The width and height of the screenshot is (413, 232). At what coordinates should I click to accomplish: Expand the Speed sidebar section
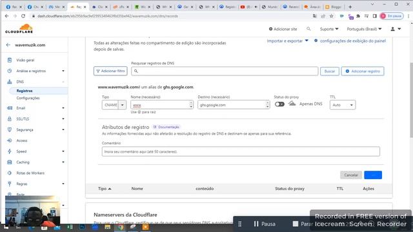[x=63, y=151]
